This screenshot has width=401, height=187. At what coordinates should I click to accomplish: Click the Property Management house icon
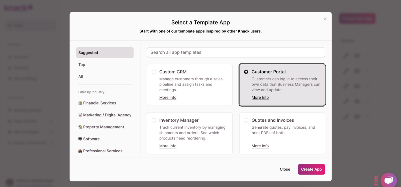tap(80, 127)
